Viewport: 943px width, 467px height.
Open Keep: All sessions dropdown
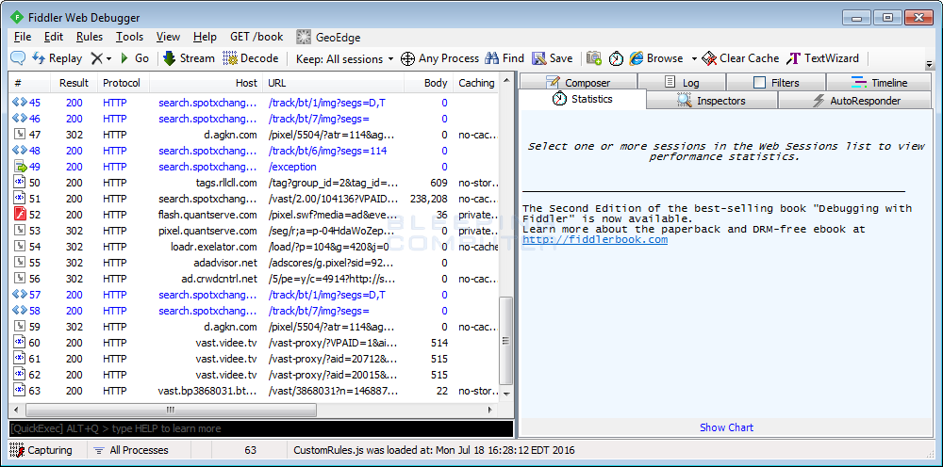click(344, 58)
